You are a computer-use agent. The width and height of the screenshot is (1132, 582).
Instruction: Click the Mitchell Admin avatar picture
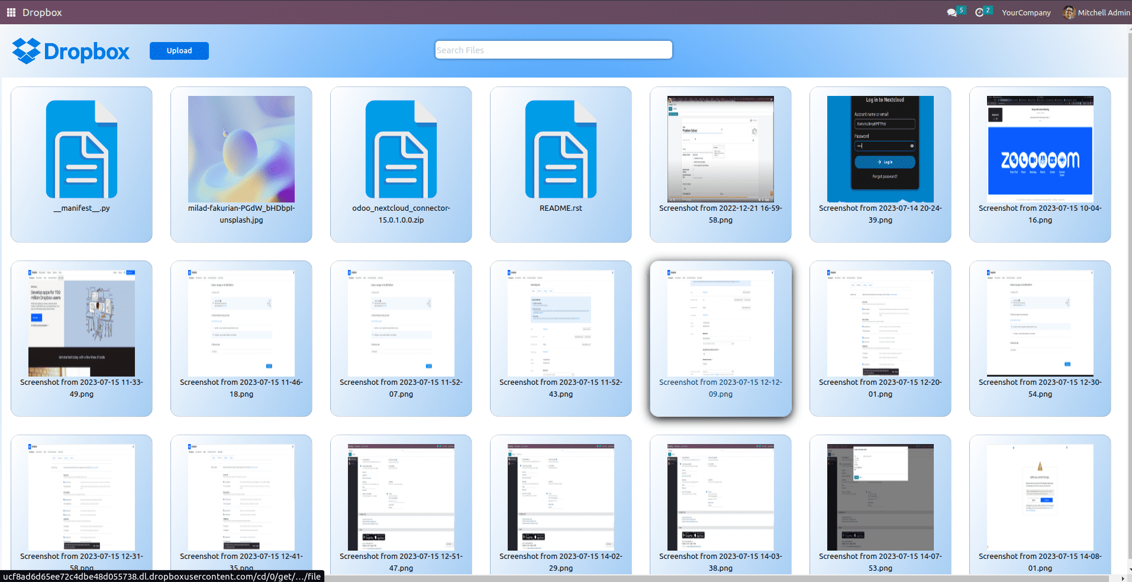(1068, 12)
